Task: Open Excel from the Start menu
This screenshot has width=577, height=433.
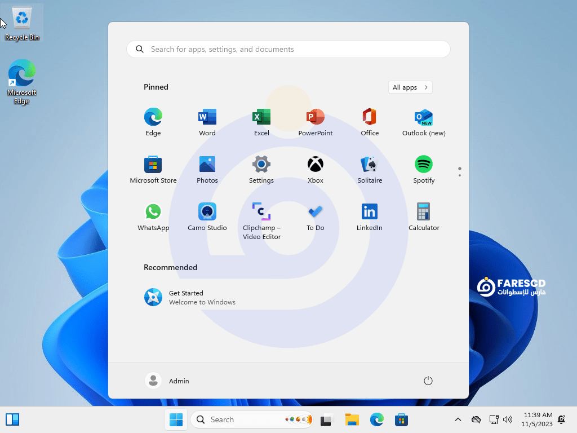Action: [261, 122]
